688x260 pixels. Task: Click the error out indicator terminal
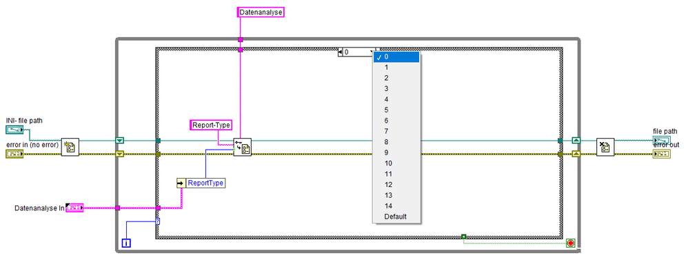[662, 154]
